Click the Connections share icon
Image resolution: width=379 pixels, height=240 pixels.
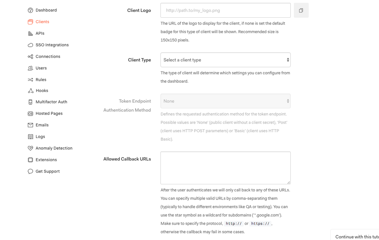coord(30,57)
